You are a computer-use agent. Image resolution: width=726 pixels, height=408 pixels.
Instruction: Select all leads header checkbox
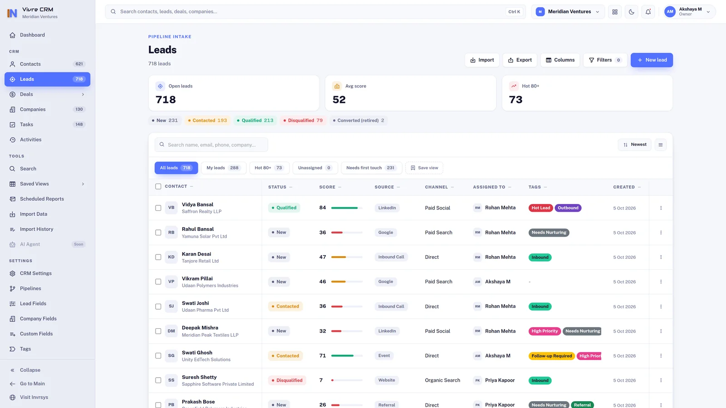pyautogui.click(x=158, y=186)
